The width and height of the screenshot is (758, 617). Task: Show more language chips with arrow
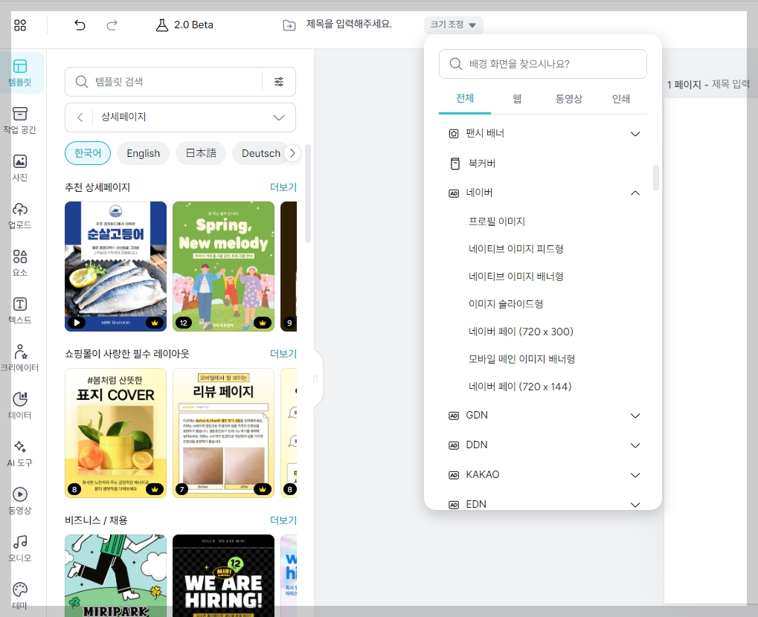click(x=292, y=153)
